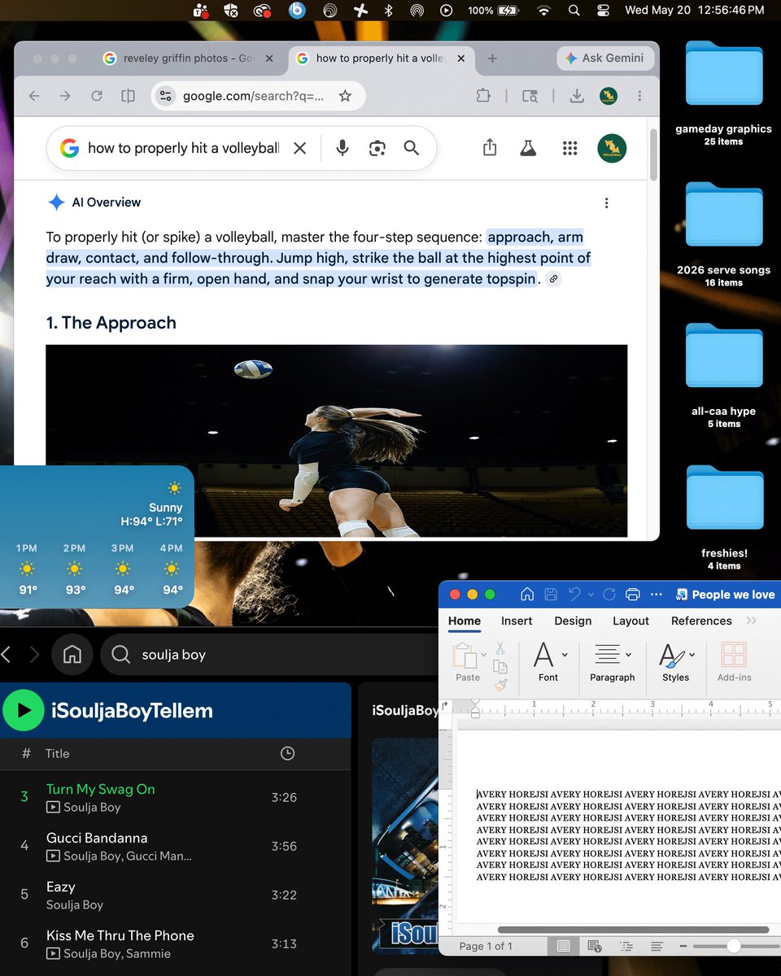
Task: Switch to Draft view in Word status bar
Action: coord(657,946)
